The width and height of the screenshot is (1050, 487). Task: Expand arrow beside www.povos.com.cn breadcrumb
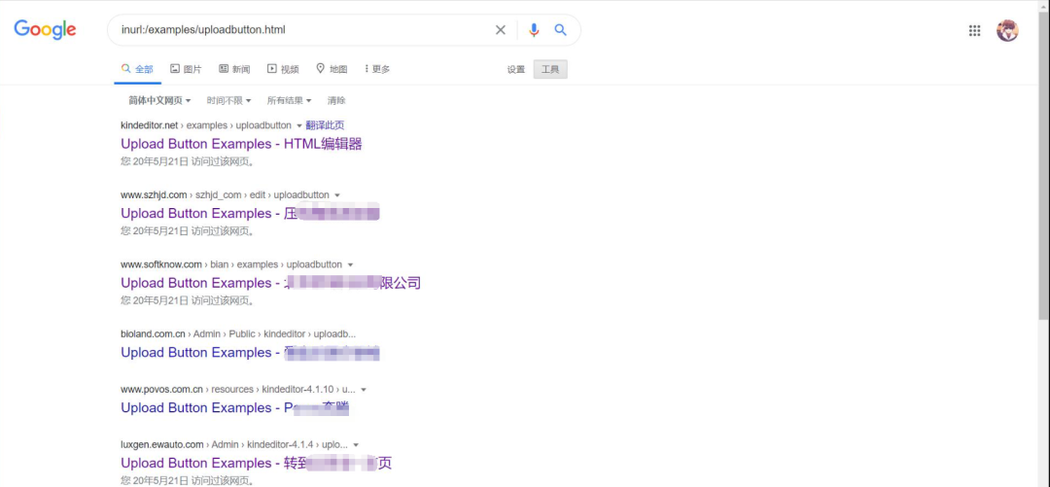tap(363, 390)
